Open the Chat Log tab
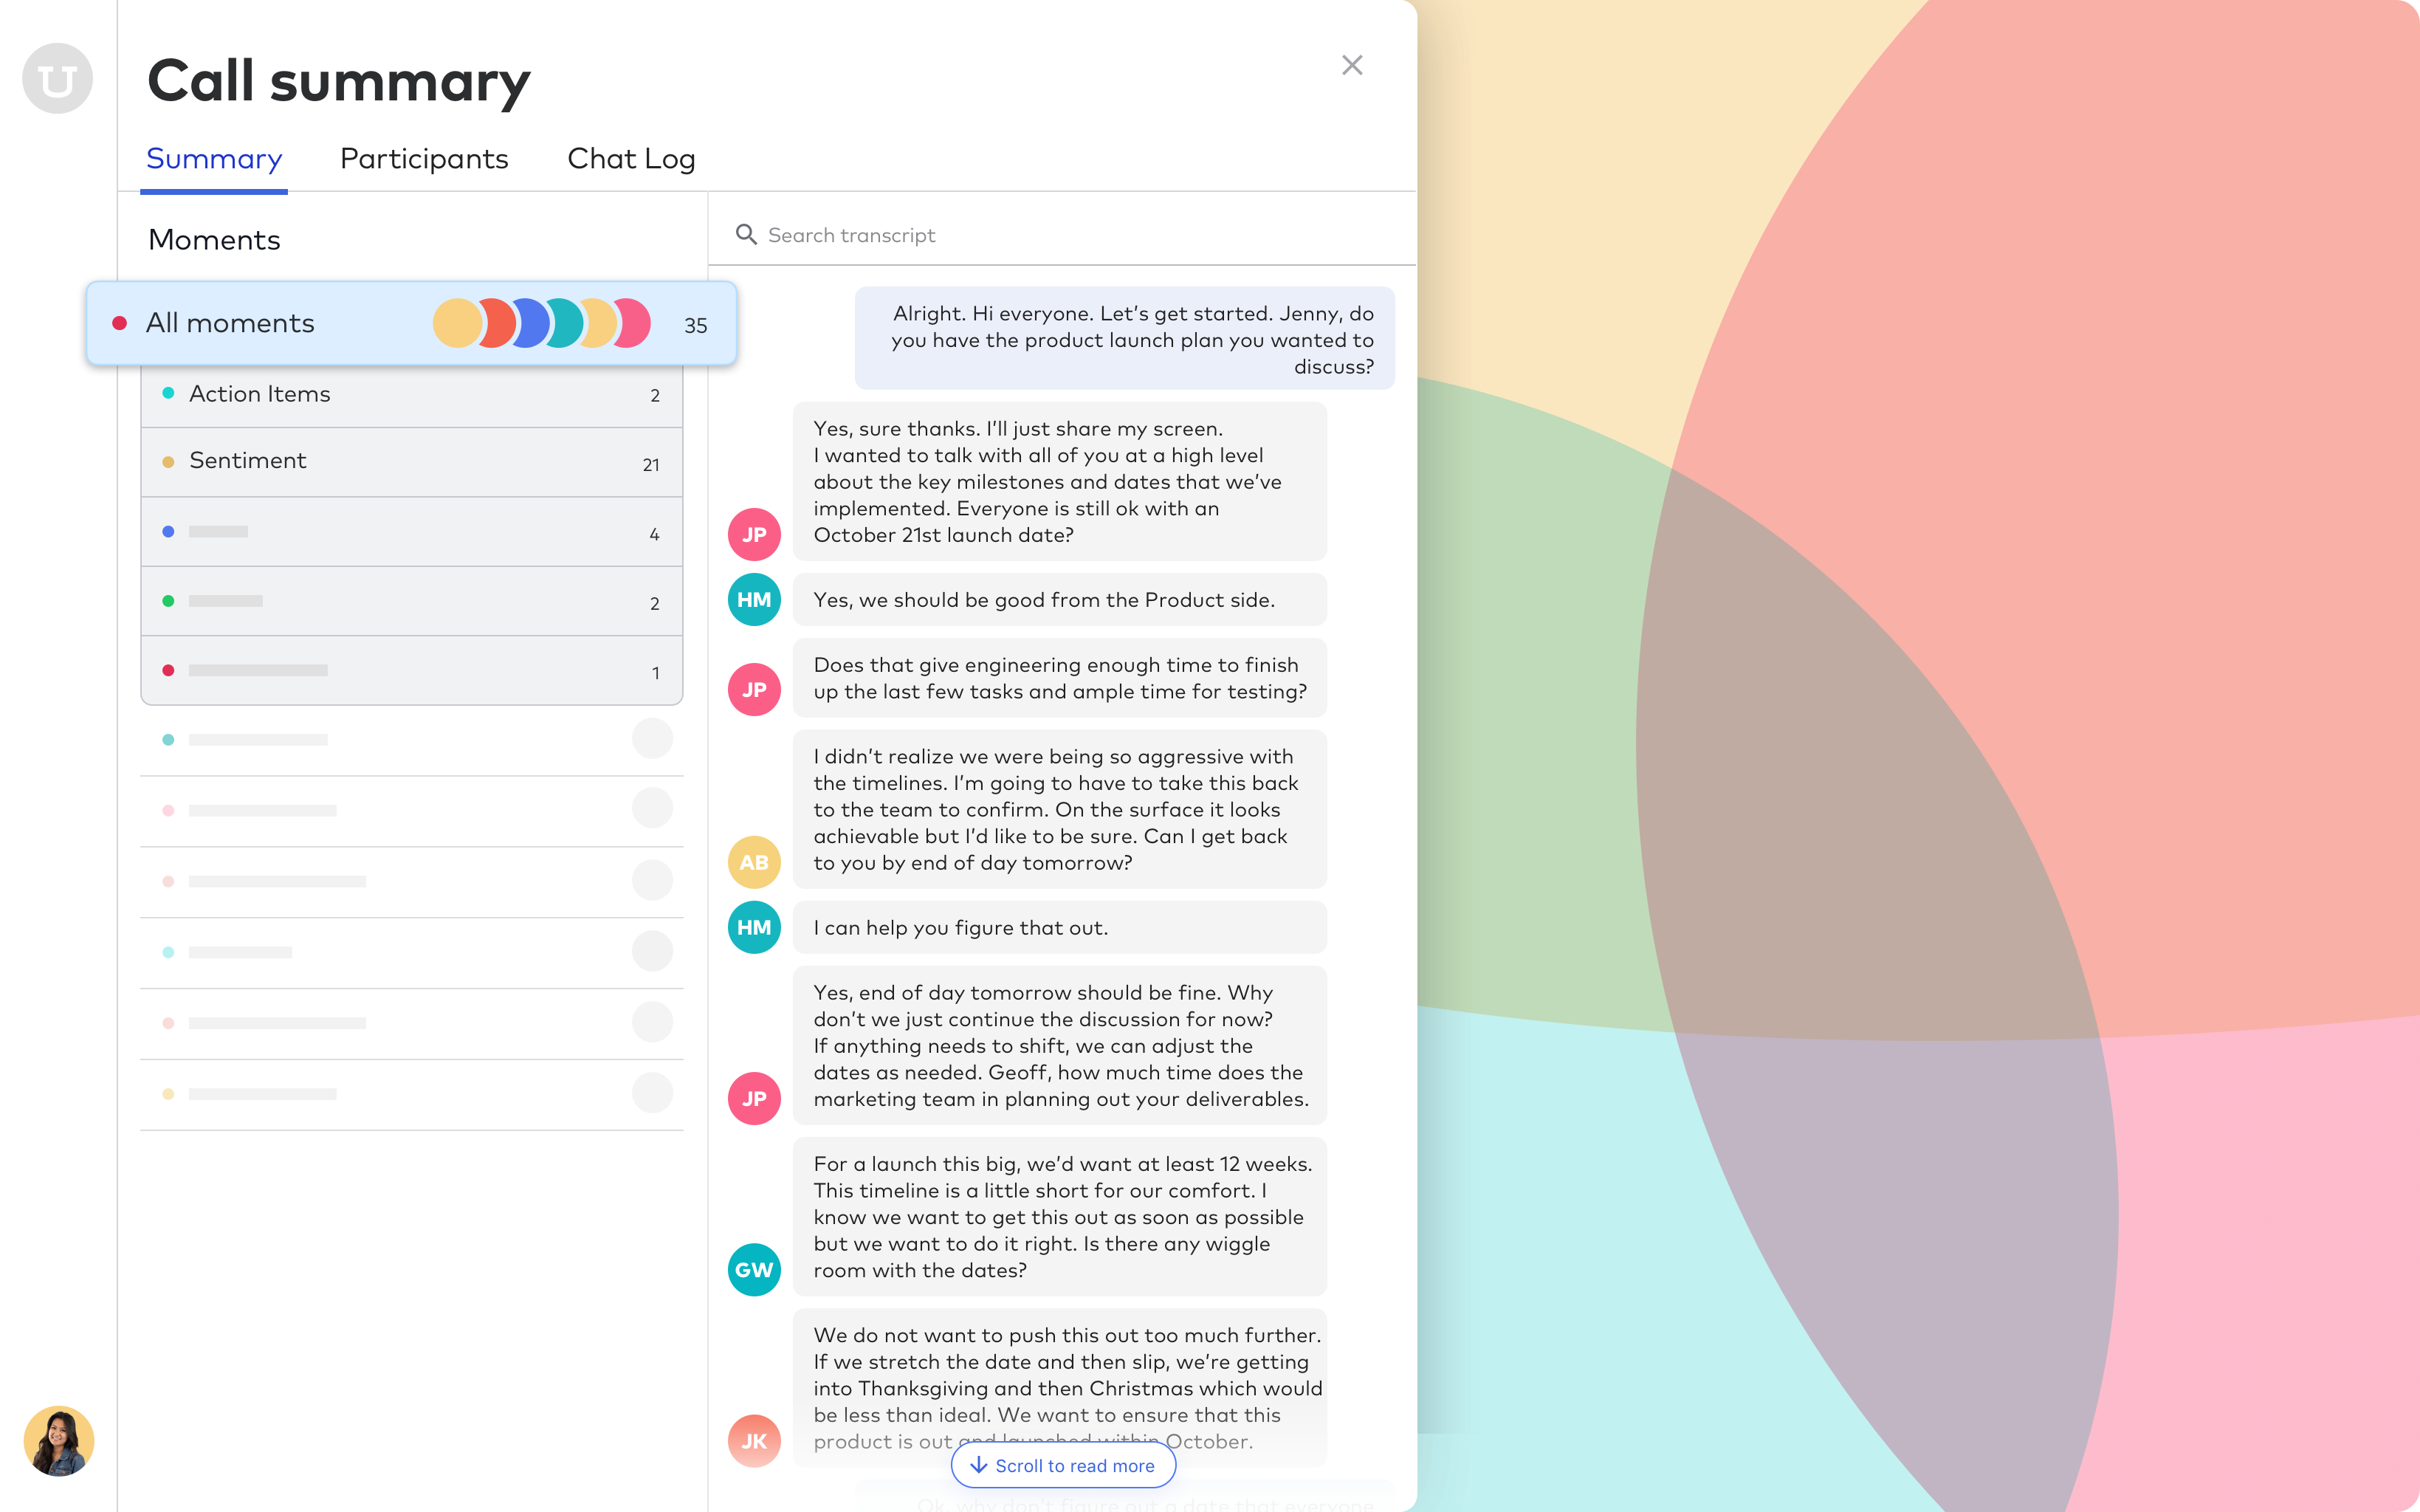The image size is (2420, 1512). click(x=630, y=159)
